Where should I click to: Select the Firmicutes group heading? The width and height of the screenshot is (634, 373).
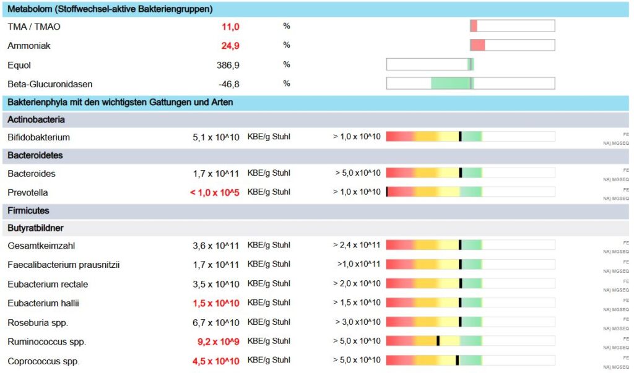[28, 210]
